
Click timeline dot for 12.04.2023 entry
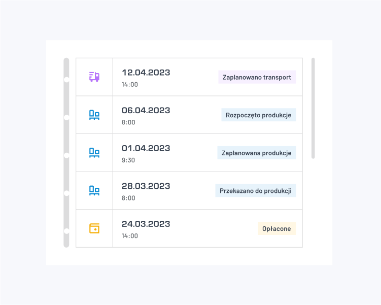[66, 80]
